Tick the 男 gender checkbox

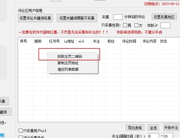tap(125, 25)
